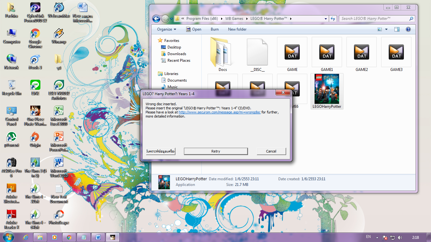Click New folder in the toolbar
The height and width of the screenshot is (242, 431).
tap(237, 29)
